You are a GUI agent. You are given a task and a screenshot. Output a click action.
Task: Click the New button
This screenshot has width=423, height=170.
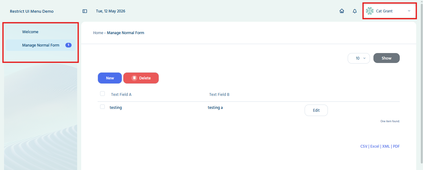tap(110, 78)
